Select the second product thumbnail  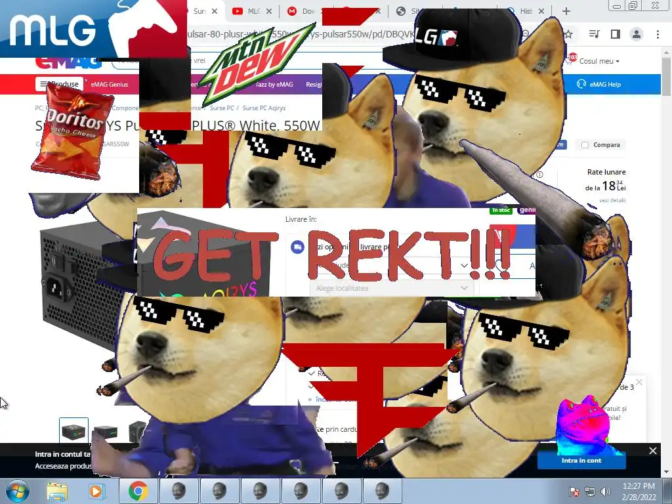(106, 432)
